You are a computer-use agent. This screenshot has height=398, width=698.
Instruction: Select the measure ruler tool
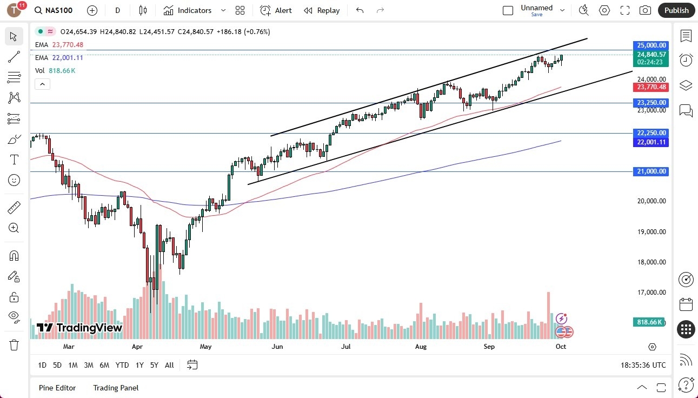(14, 207)
